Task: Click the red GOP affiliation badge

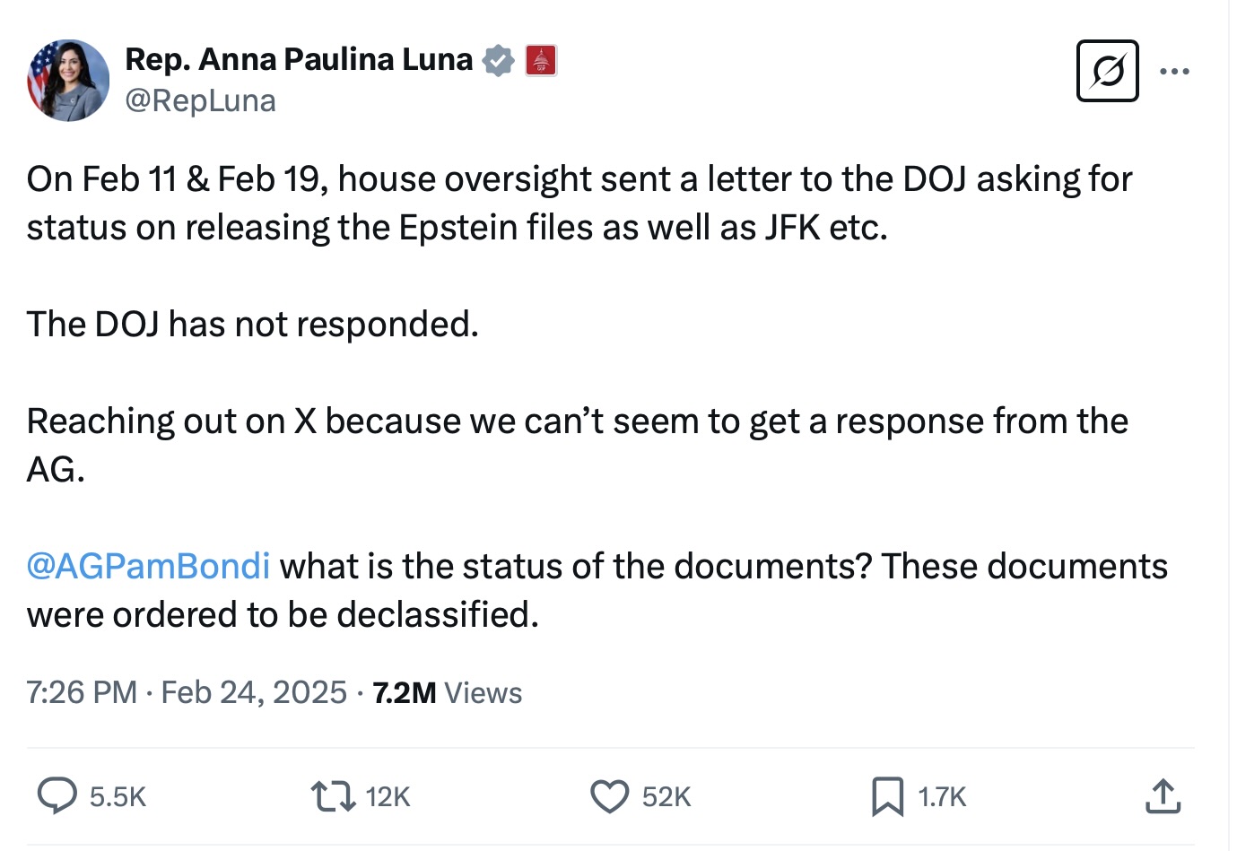Action: click(541, 60)
